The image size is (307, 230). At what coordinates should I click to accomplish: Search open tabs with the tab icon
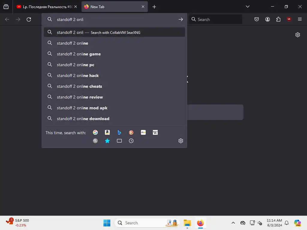tap(119, 141)
